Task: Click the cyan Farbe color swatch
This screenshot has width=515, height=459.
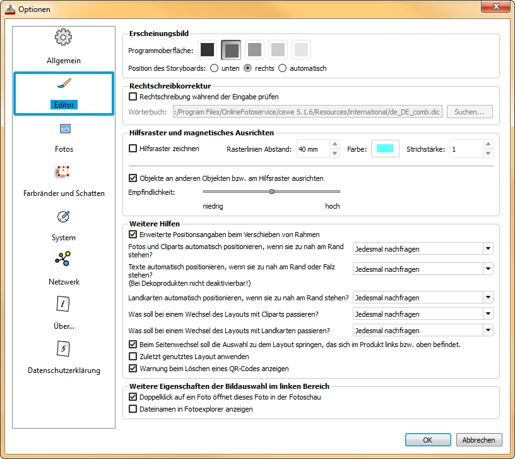Action: [385, 149]
